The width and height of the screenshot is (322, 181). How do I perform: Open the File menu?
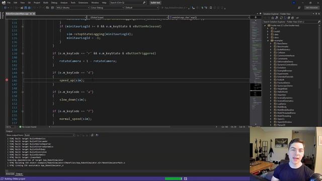point(9,3)
